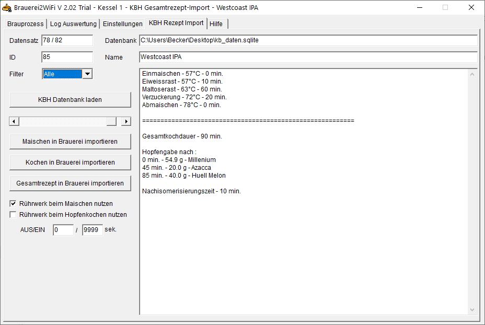Click the recipe text scroll-down arrow

(x=472, y=309)
